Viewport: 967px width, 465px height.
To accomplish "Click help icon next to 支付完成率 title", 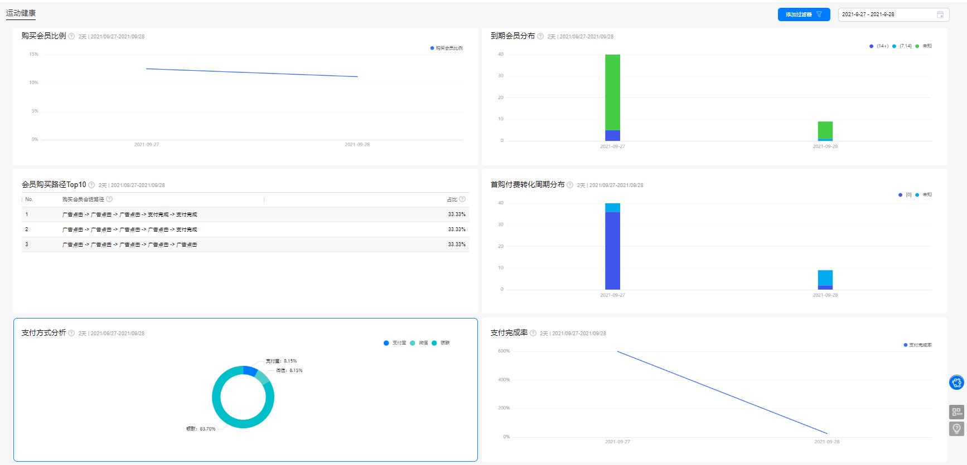I will 533,333.
